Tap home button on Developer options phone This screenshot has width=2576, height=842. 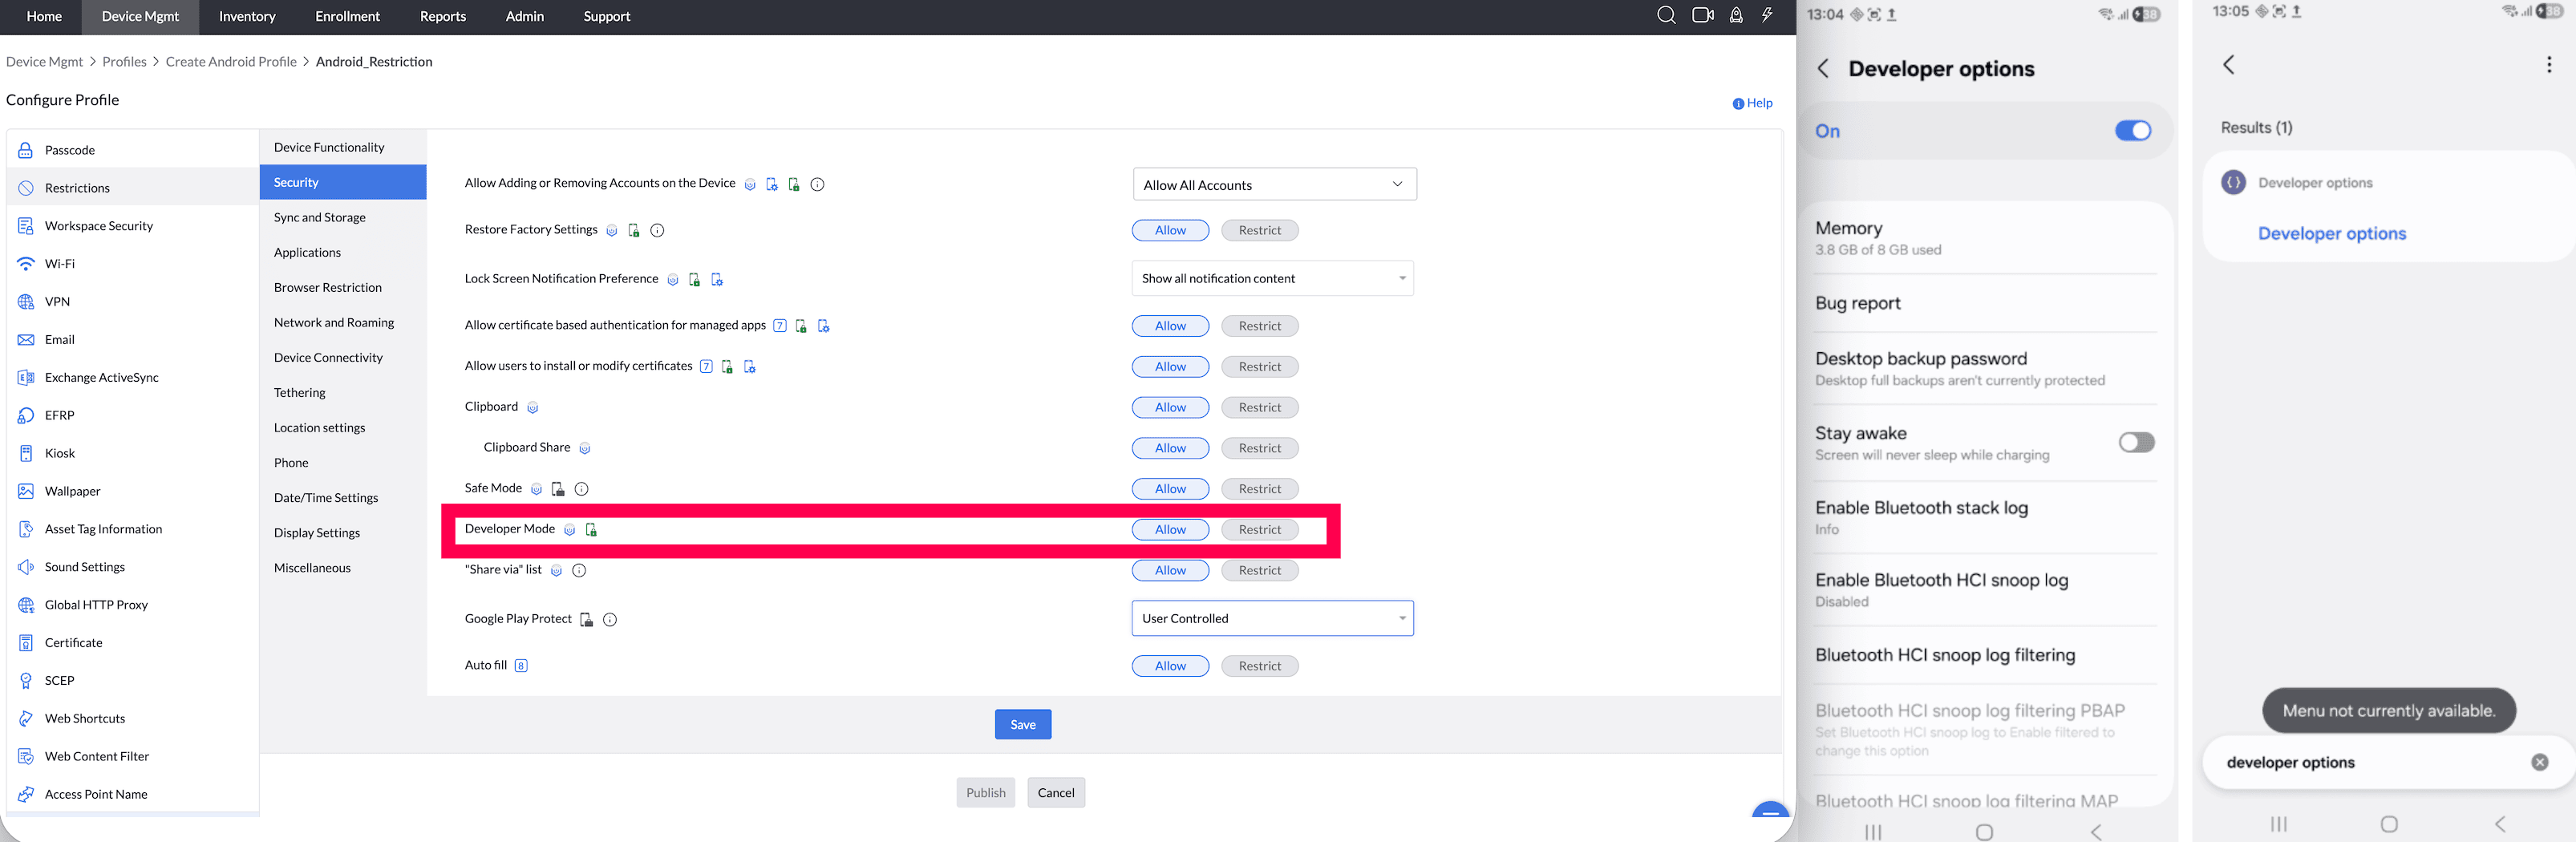pos(1985,832)
